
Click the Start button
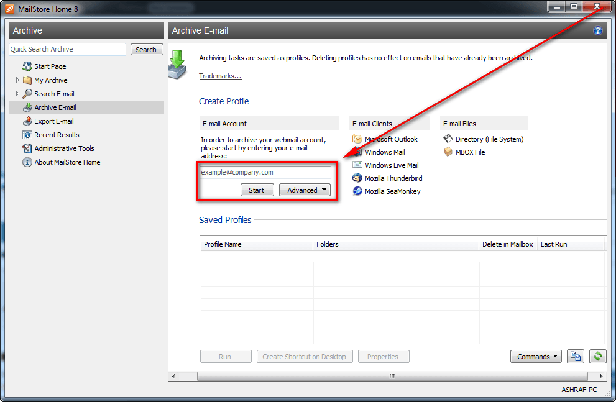[257, 190]
